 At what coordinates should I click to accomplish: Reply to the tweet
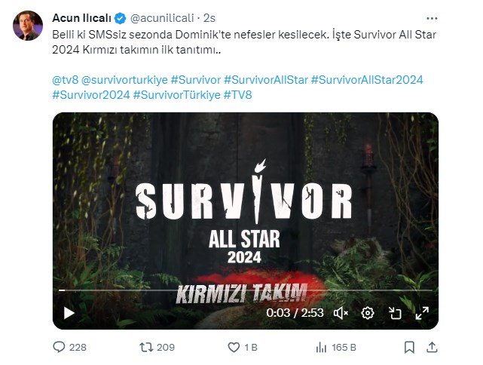click(60, 348)
